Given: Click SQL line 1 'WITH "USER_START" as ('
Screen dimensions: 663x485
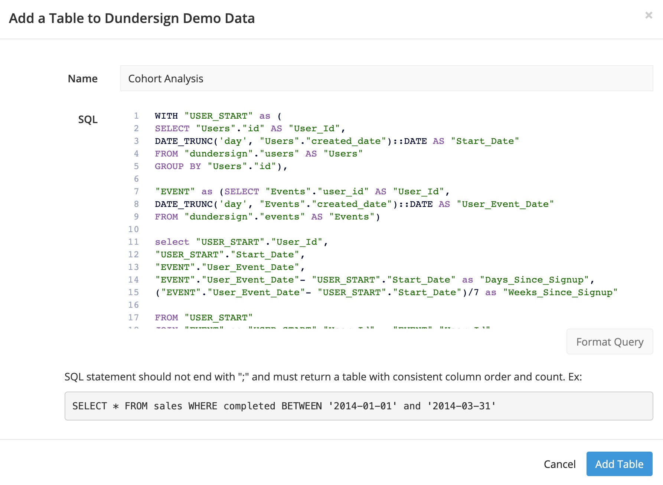Looking at the screenshot, I should [x=218, y=116].
